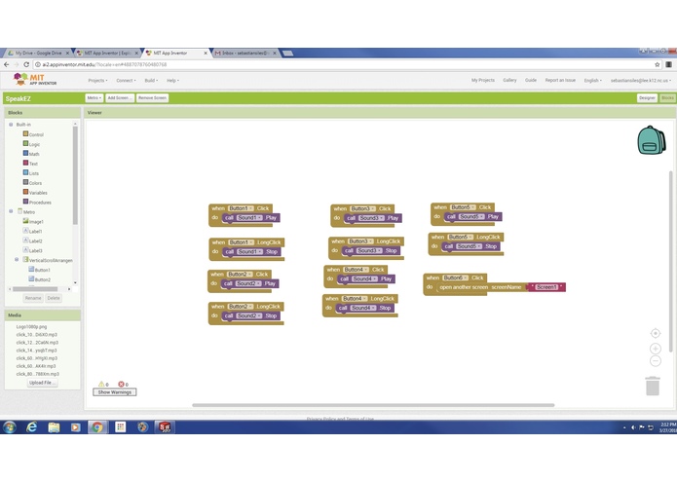This screenshot has width=677, height=481.
Task: Collapse the Metro screen tree node
Action: 11,211
